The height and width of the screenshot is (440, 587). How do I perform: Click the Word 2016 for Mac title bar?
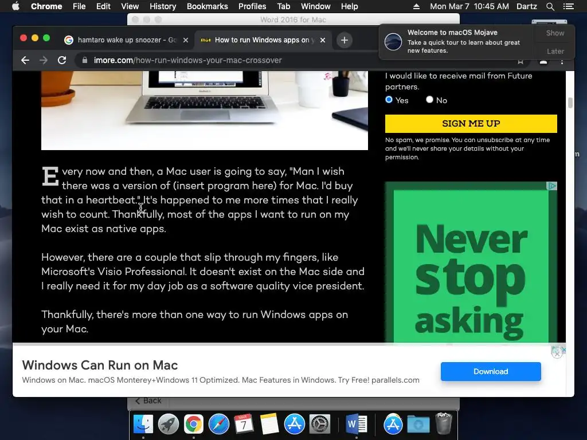click(293, 19)
